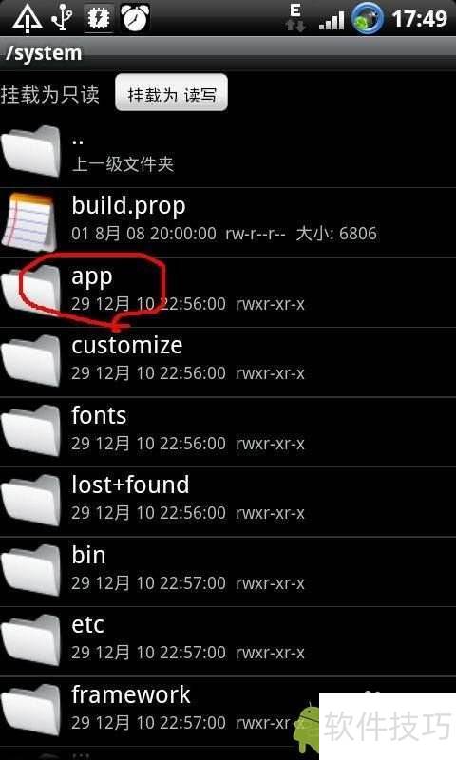The height and width of the screenshot is (760, 456).
Task: Open the lost+found folder icon
Action: [x=31, y=500]
